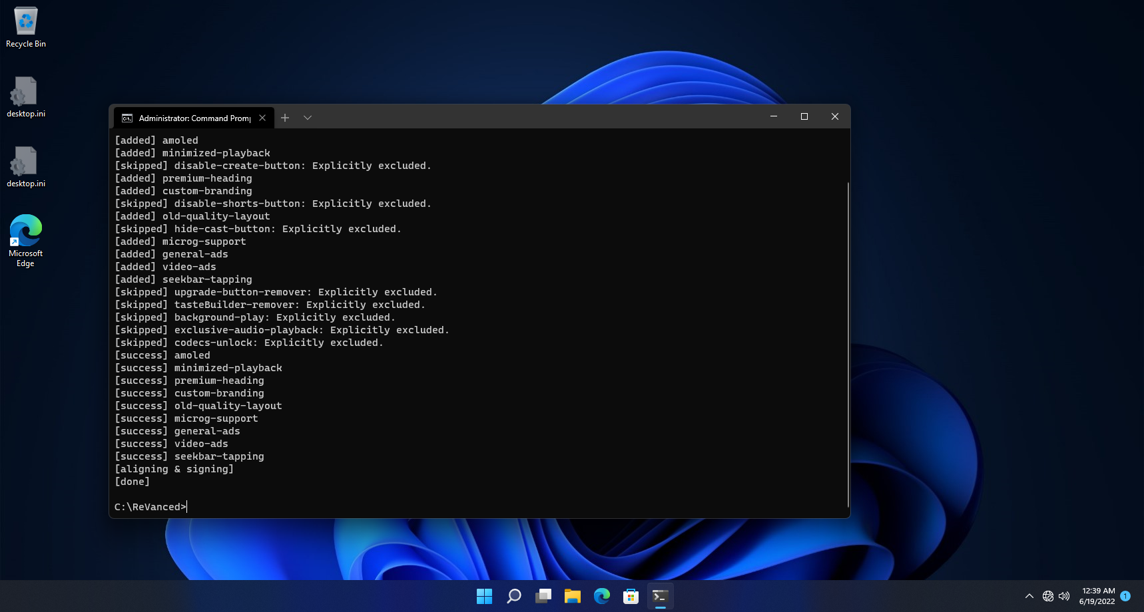This screenshot has height=612, width=1144.
Task: Click '[added] seekbar-tapping' line
Action: (x=184, y=279)
